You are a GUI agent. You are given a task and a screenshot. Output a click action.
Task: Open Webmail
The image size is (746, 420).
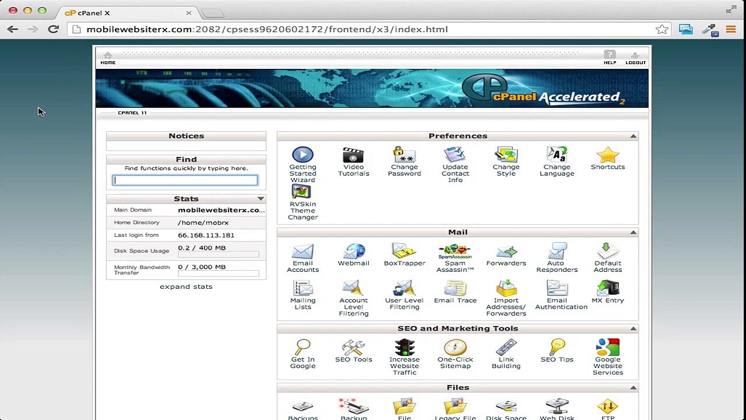353,255
